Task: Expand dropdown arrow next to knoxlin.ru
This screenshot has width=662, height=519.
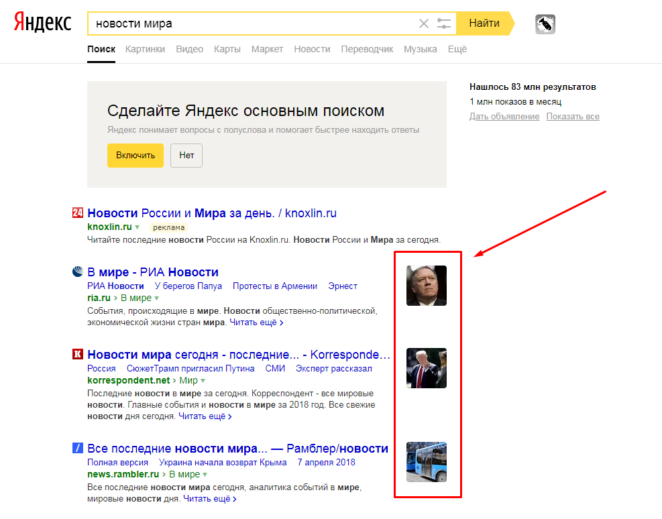Action: 137,227
